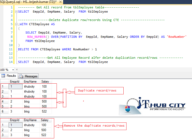Click the Results grid icon

tap(4, 76)
